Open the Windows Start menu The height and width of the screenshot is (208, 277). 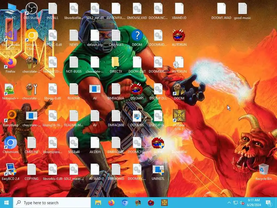(x=6, y=203)
